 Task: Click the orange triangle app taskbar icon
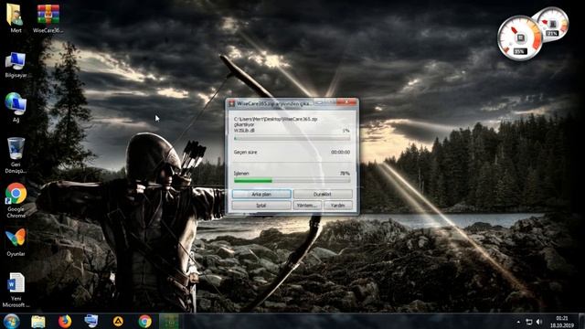(x=118, y=321)
